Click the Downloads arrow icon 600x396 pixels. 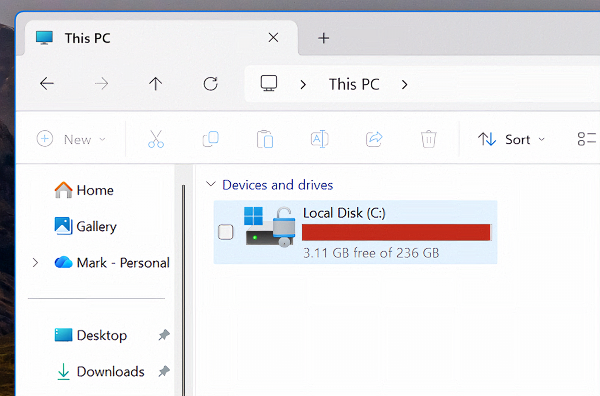click(x=63, y=372)
